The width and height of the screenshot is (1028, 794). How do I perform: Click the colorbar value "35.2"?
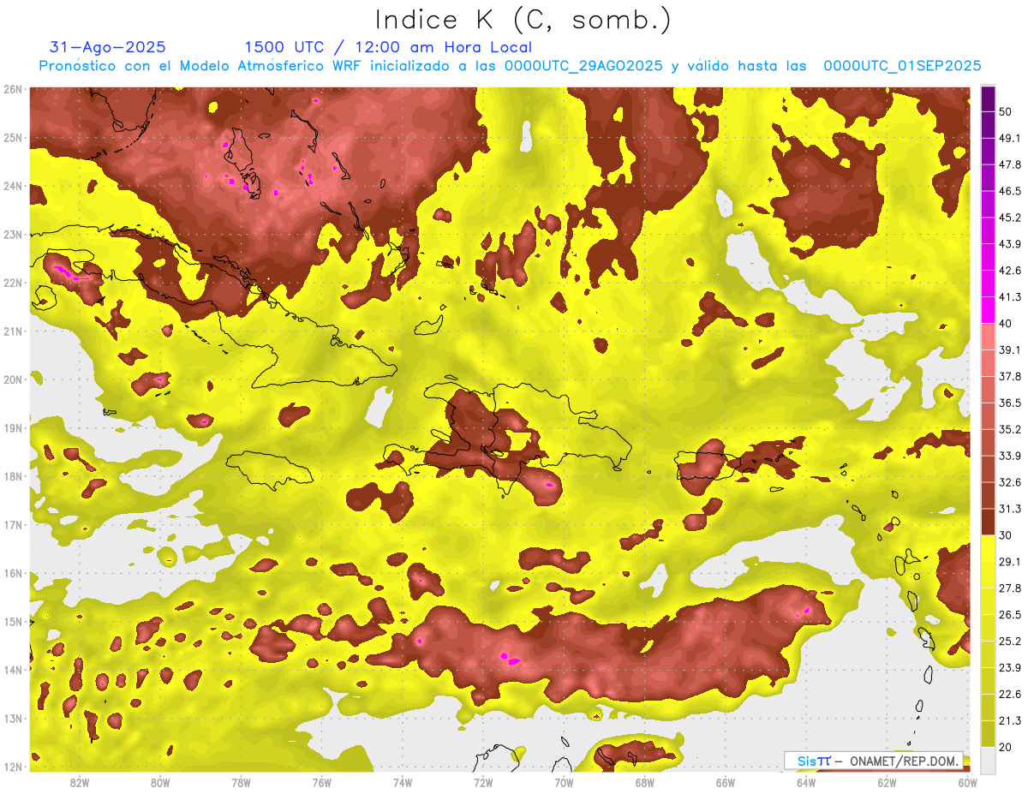[x=1010, y=429]
